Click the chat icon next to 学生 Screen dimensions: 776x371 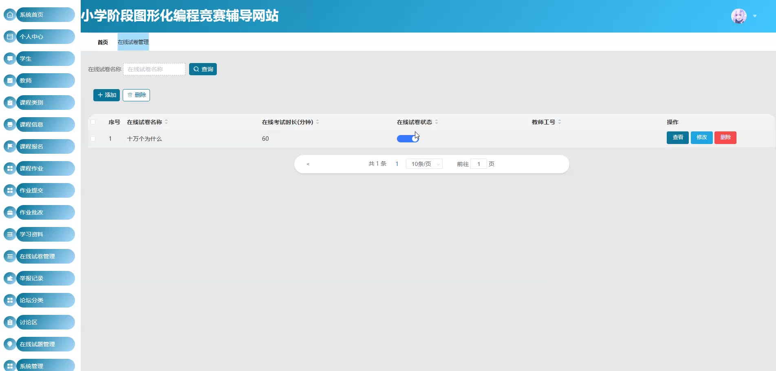click(10, 59)
